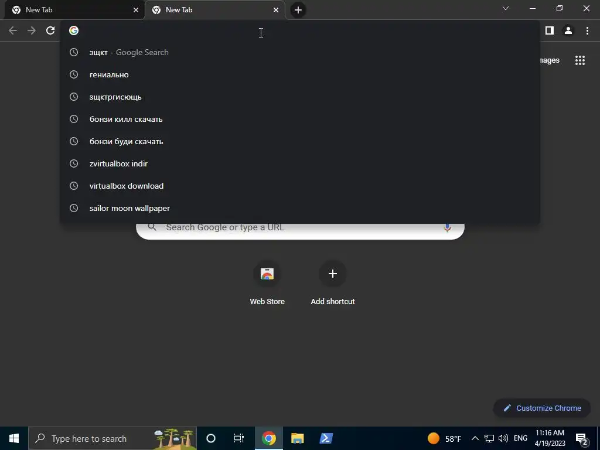600x450 pixels.
Task: Open PowerShell from the taskbar
Action: click(x=326, y=438)
